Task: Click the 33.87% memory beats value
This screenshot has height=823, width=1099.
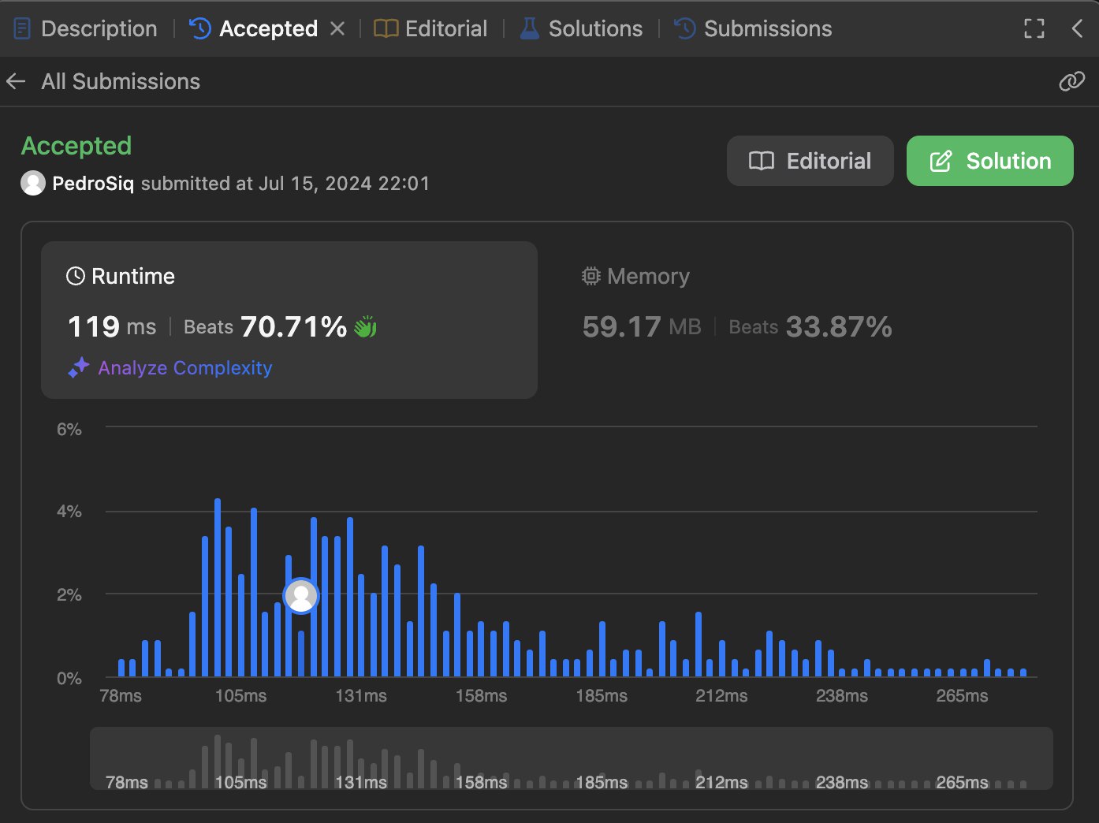Action: coord(839,326)
